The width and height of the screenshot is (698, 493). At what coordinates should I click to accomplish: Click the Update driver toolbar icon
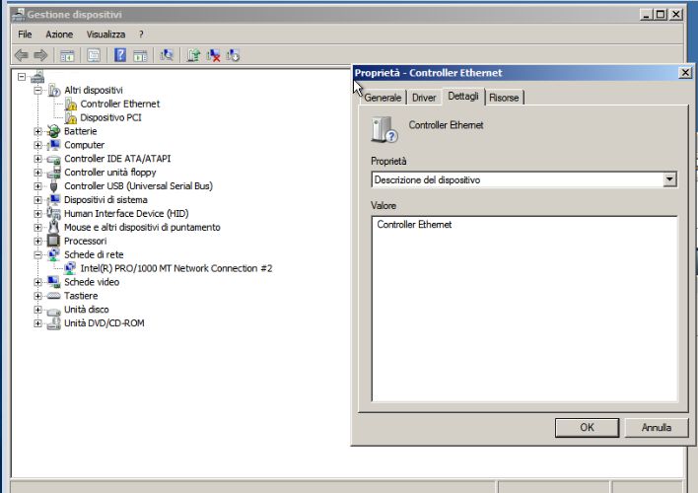tap(193, 55)
